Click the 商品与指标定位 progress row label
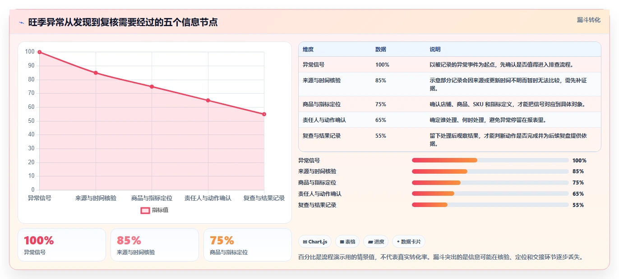This screenshot has width=619, height=279. [x=317, y=183]
